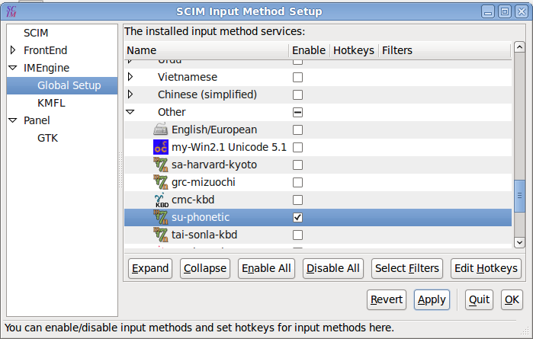533x339 pixels.
Task: Enable the Chinese (simplified) checkbox
Action: 297,94
